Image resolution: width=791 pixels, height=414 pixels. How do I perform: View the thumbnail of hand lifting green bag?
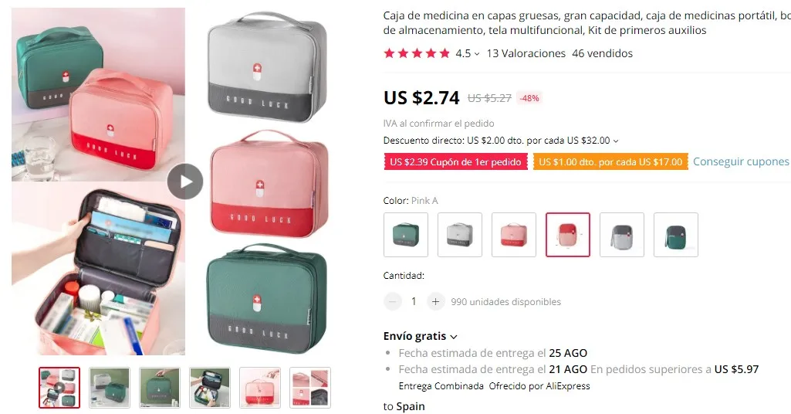tap(160, 387)
